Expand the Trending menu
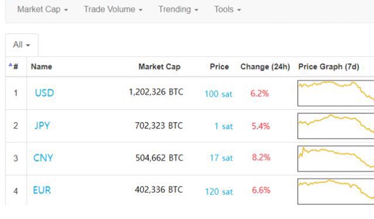This screenshot has height=219, width=374. pos(179,9)
